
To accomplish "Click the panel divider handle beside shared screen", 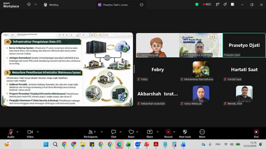I will click(x=134, y=69).
